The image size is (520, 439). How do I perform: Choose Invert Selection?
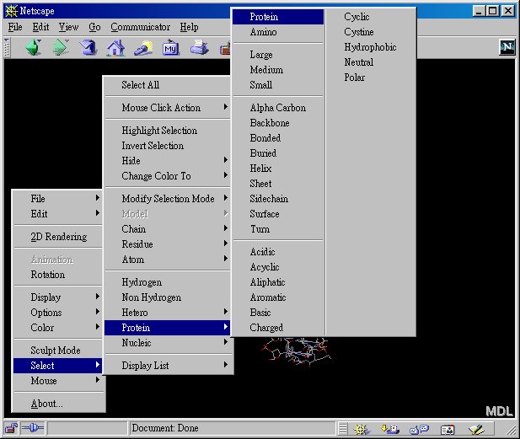pos(168,146)
